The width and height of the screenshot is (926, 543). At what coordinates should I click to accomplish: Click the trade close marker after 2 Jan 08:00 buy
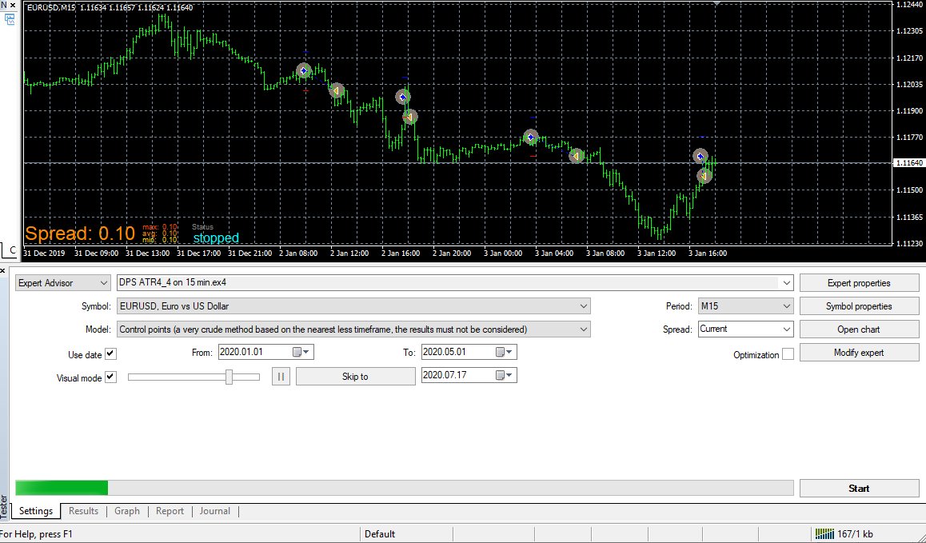point(337,90)
